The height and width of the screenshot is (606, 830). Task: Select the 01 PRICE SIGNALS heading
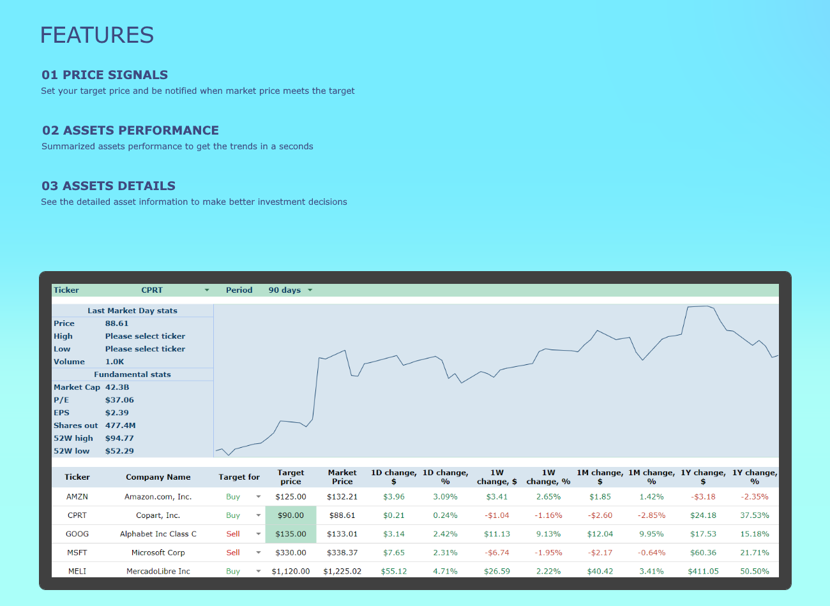tap(105, 75)
